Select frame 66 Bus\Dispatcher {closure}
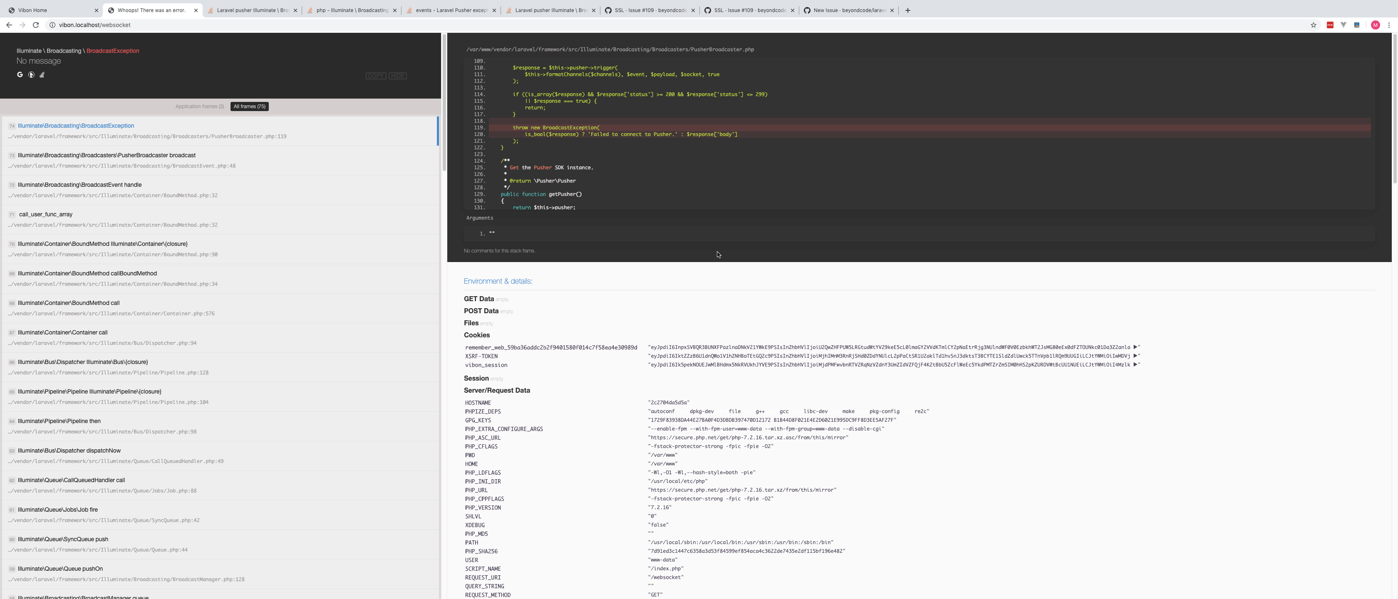1398x599 pixels. pyautogui.click(x=220, y=367)
